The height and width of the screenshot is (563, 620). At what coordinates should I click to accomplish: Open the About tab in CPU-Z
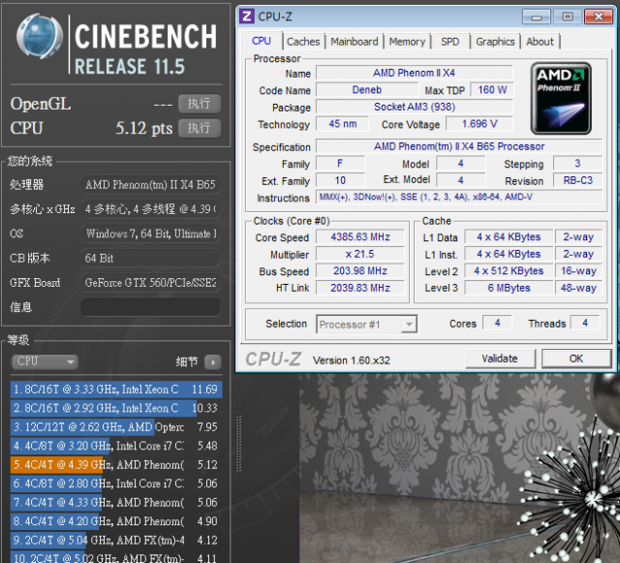(x=540, y=42)
